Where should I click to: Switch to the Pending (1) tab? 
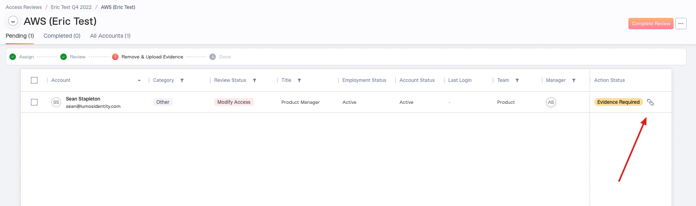(20, 36)
